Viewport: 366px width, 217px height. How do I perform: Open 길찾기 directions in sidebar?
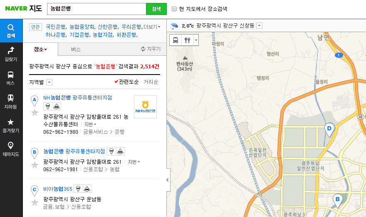click(x=11, y=54)
